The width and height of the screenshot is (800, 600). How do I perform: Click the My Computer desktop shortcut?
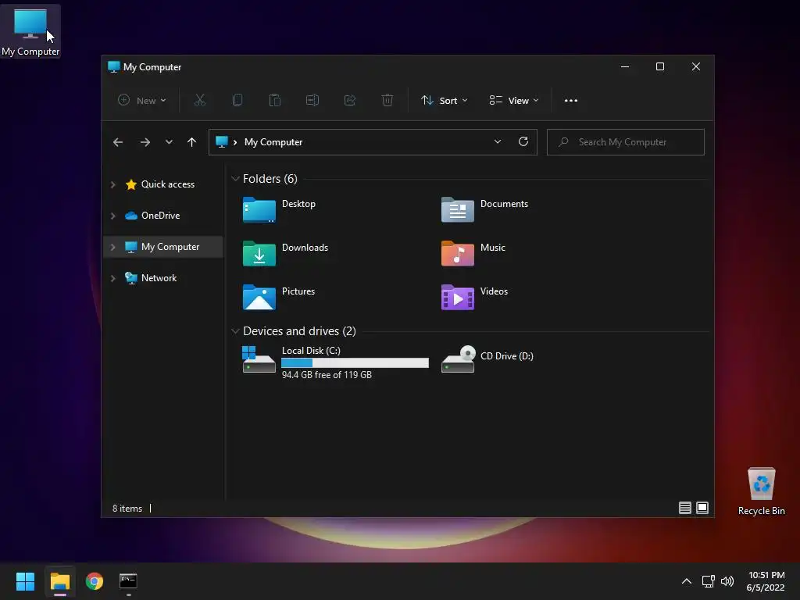click(x=30, y=31)
